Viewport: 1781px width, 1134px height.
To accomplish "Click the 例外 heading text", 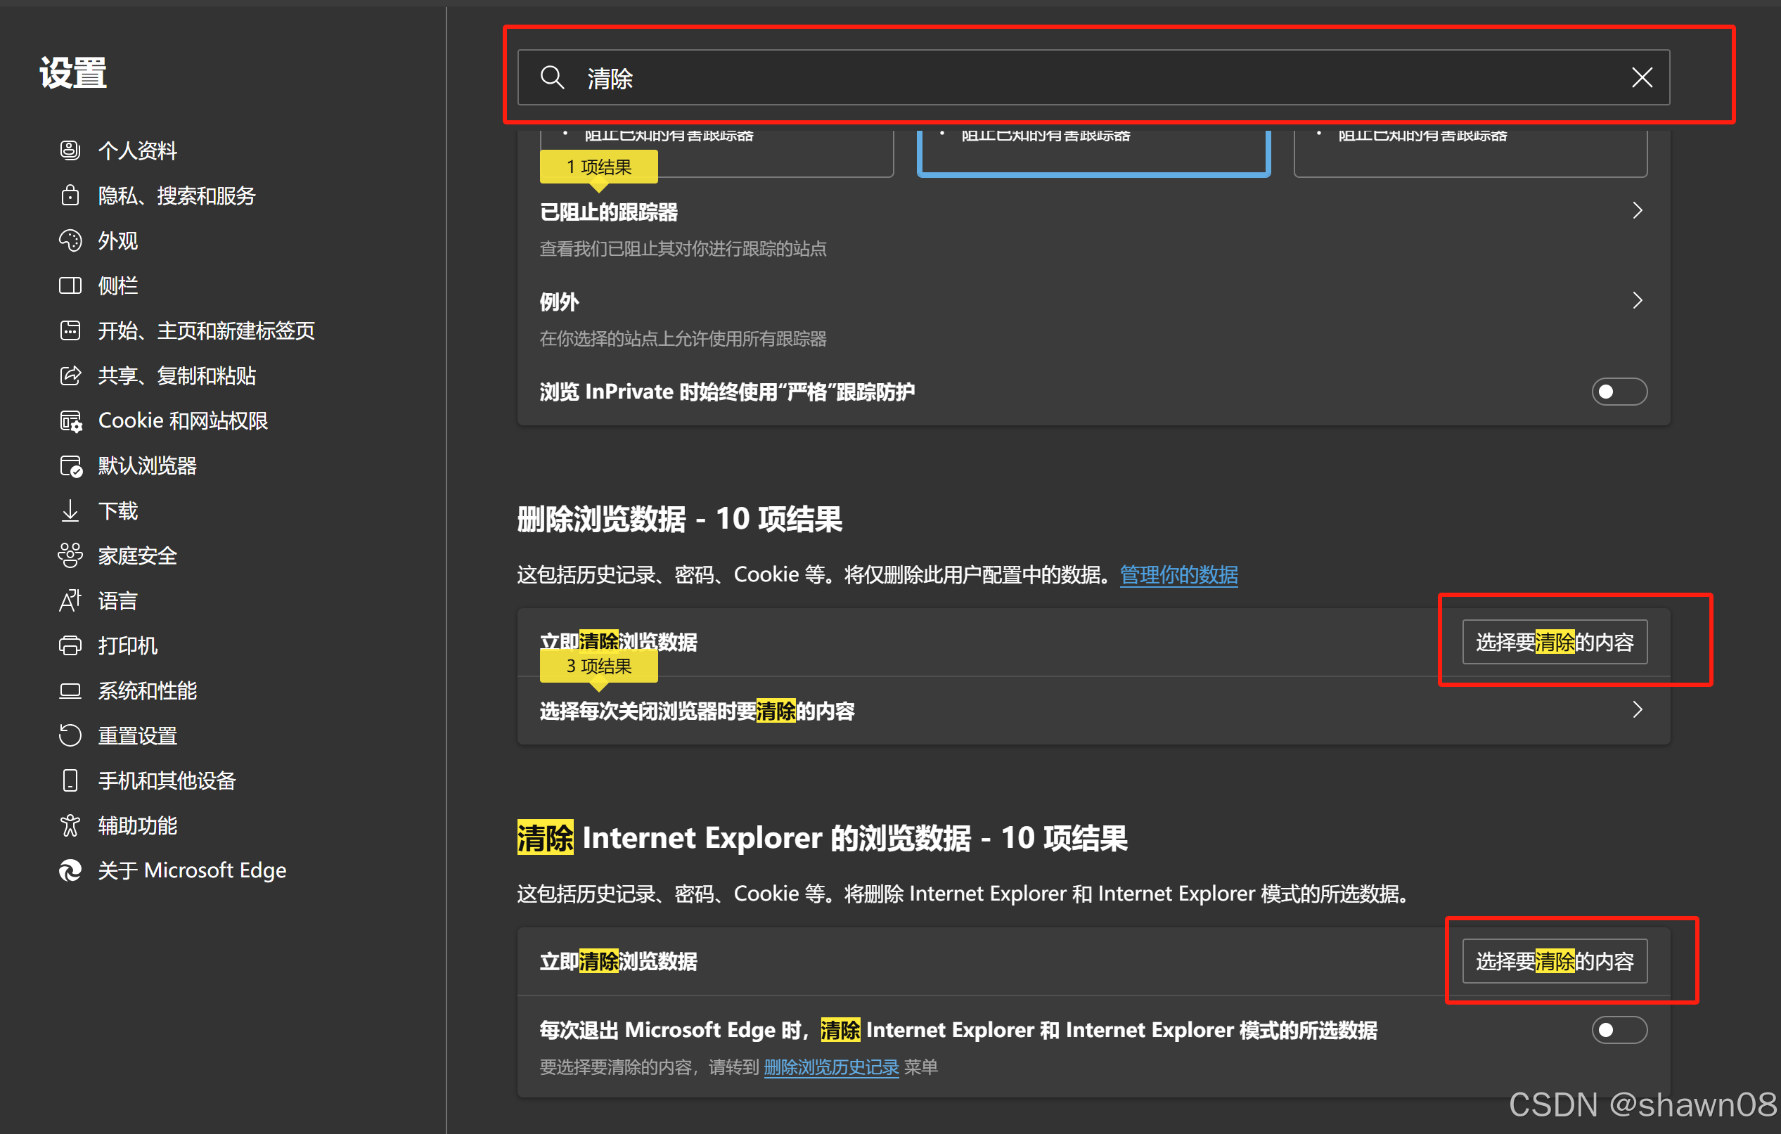I will pos(559,302).
